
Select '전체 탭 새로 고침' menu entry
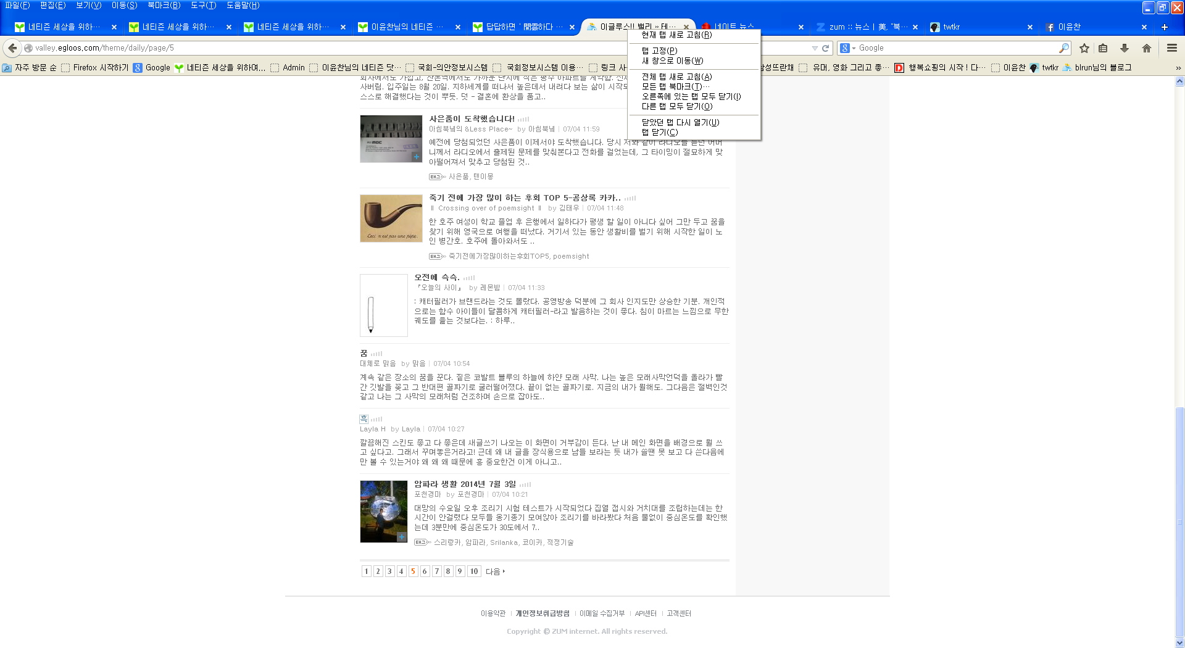pos(694,77)
